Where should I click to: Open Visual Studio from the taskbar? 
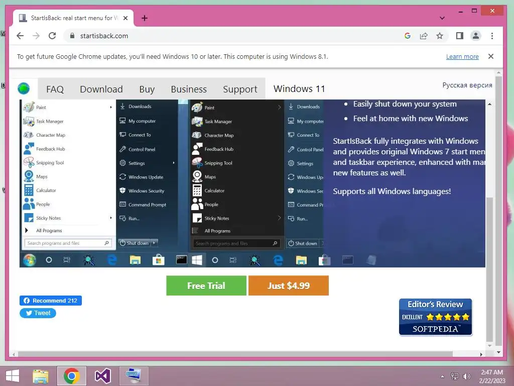click(102, 376)
